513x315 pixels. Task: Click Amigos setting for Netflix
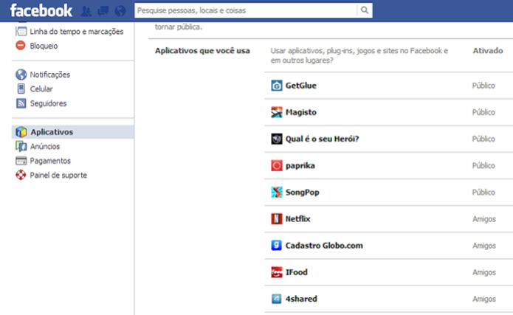[484, 219]
